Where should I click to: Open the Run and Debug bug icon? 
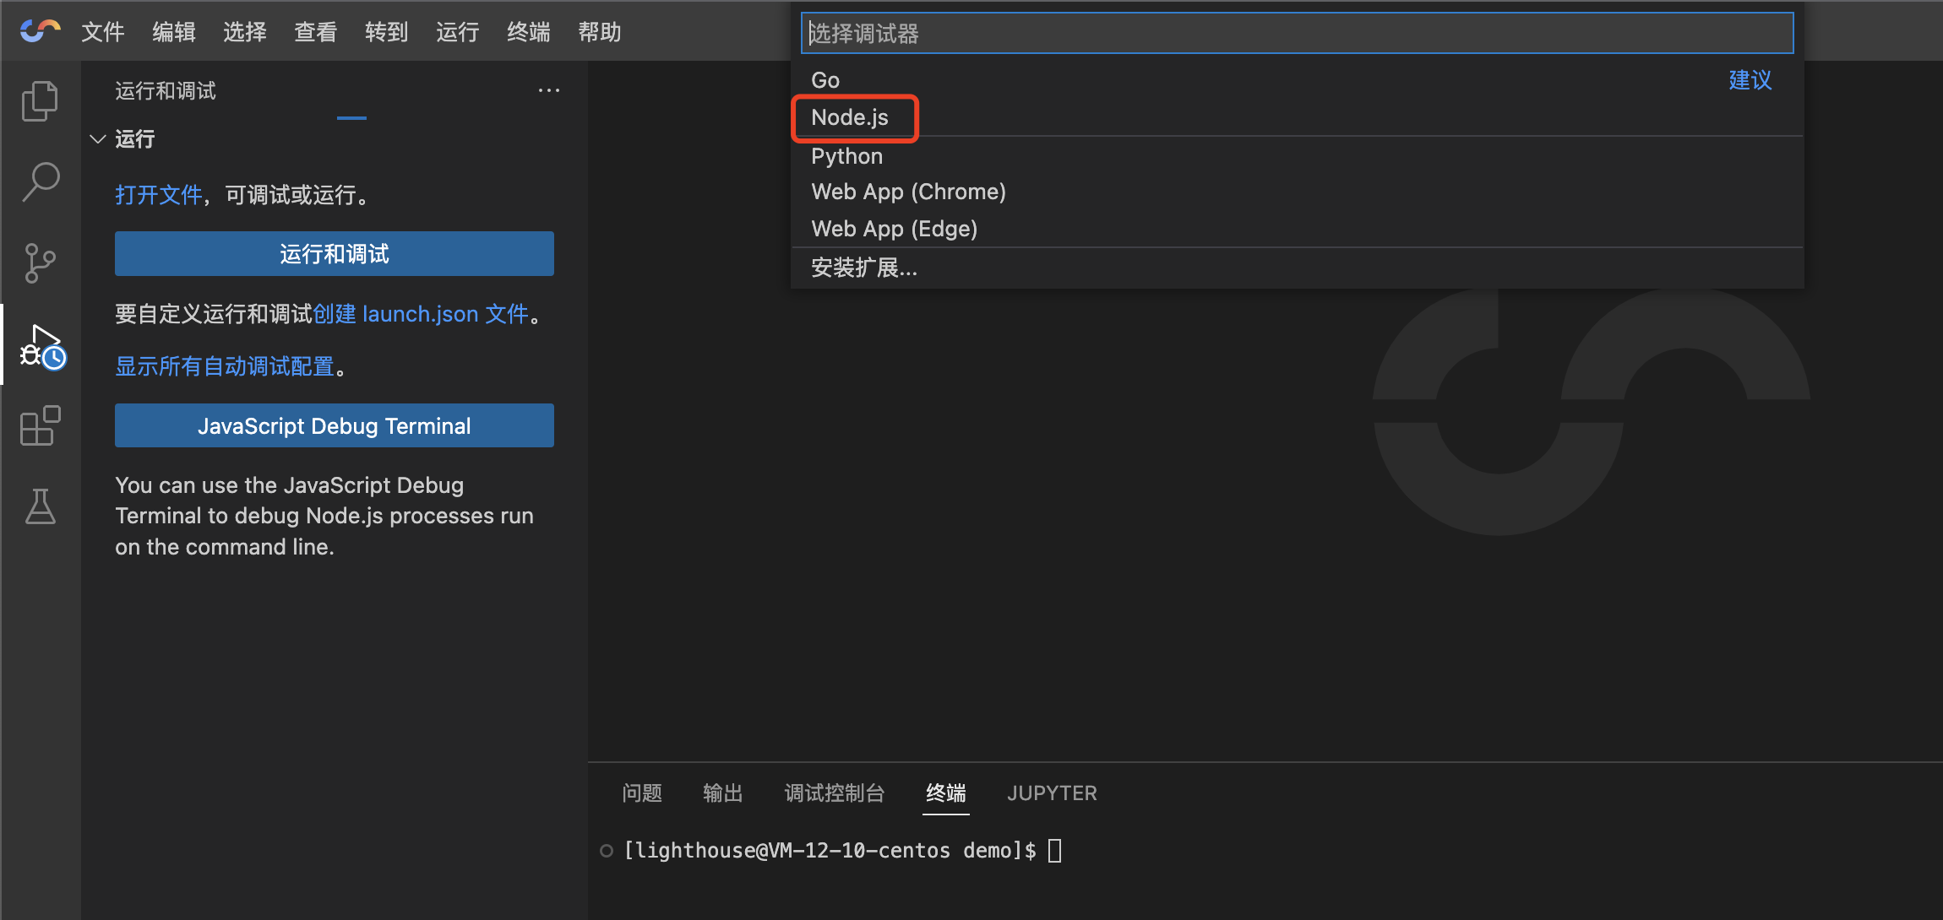(41, 346)
